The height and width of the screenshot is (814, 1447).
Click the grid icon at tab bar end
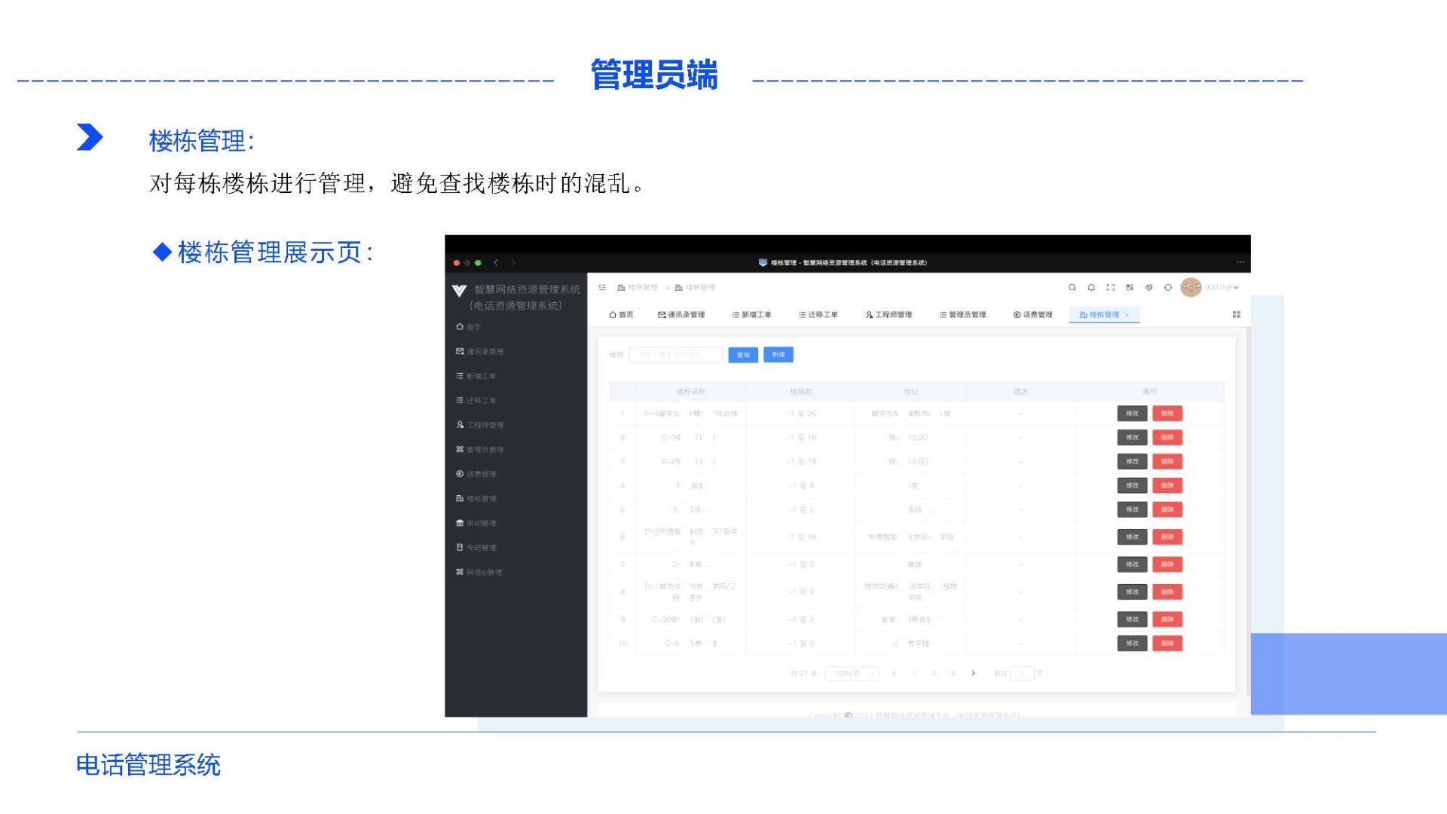1236,314
